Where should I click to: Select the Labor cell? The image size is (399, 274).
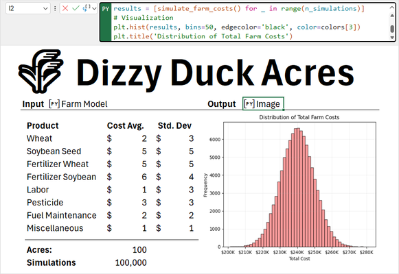(38, 190)
